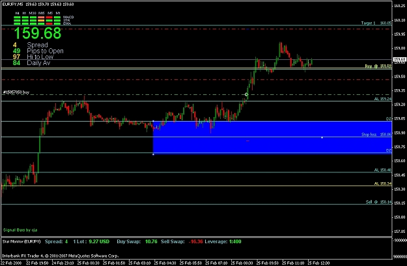Click the 159.20 price axis label

click(x=399, y=105)
